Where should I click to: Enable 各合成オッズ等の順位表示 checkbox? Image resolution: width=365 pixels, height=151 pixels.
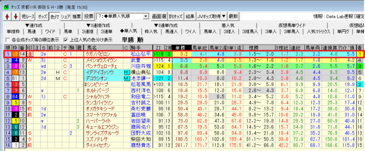[8, 40]
